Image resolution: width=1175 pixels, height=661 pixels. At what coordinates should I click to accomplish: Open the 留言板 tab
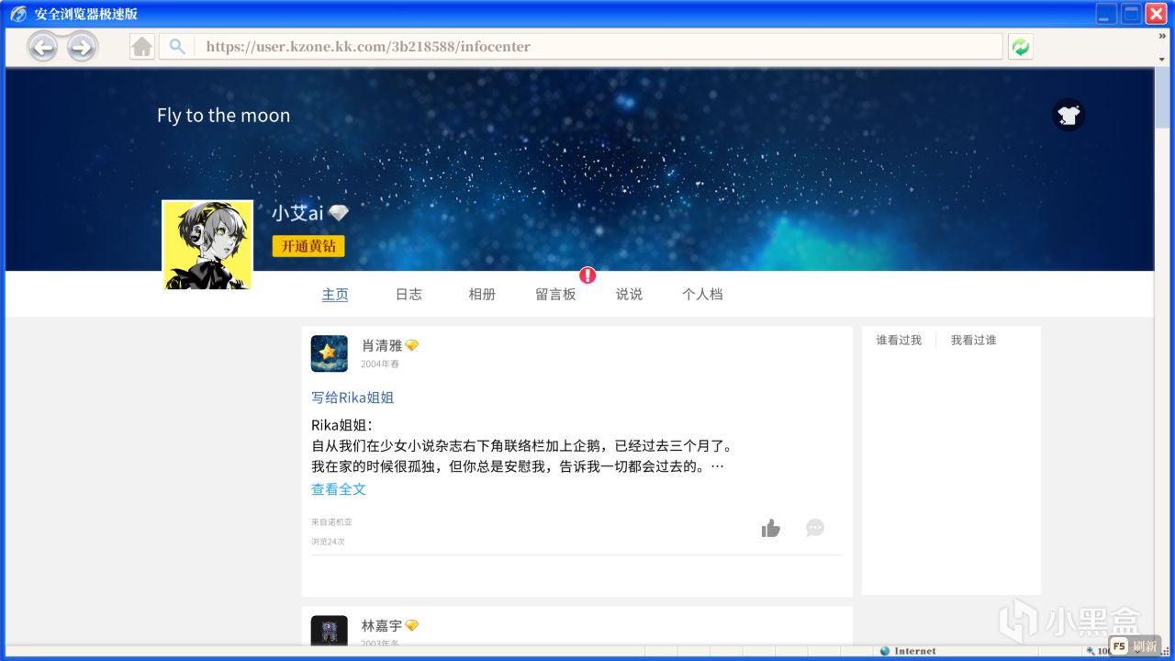click(555, 295)
